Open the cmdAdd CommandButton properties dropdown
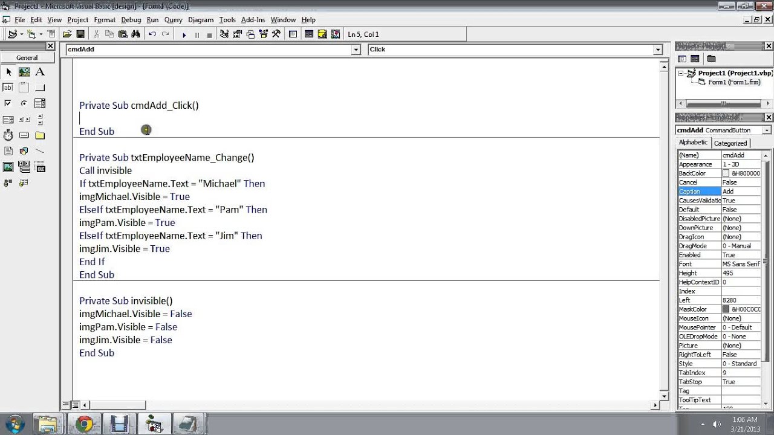The width and height of the screenshot is (774, 435). coord(767,130)
